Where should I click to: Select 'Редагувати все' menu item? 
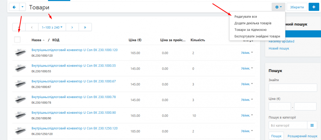pos(246,16)
